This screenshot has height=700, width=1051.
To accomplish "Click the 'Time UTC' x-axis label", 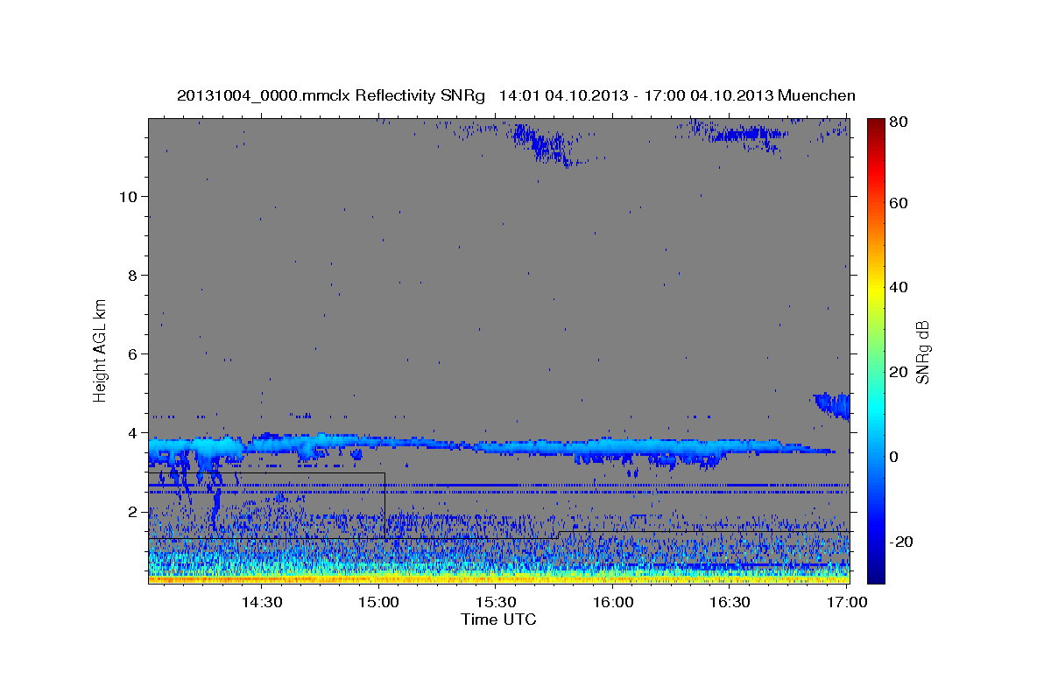I will pos(498,619).
